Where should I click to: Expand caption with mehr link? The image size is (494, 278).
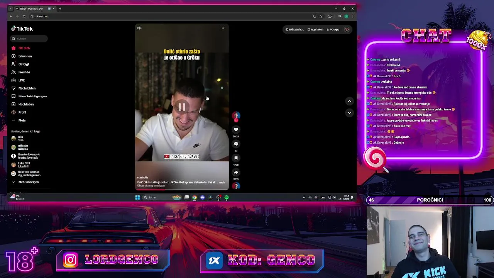[222, 182]
